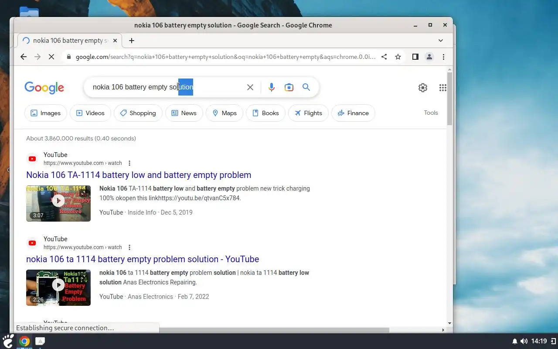Click the horizontal page scrollbar
The width and height of the screenshot is (558, 349).
(x=274, y=330)
